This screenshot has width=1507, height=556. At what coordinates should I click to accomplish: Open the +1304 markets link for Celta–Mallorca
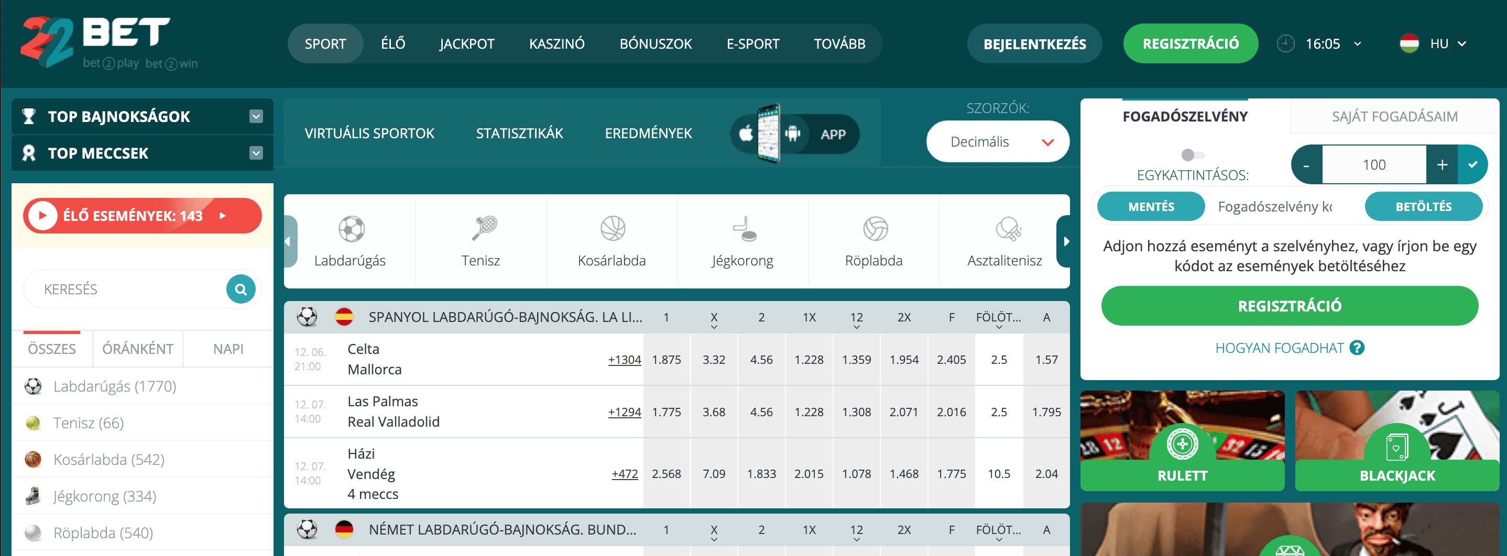tap(624, 360)
